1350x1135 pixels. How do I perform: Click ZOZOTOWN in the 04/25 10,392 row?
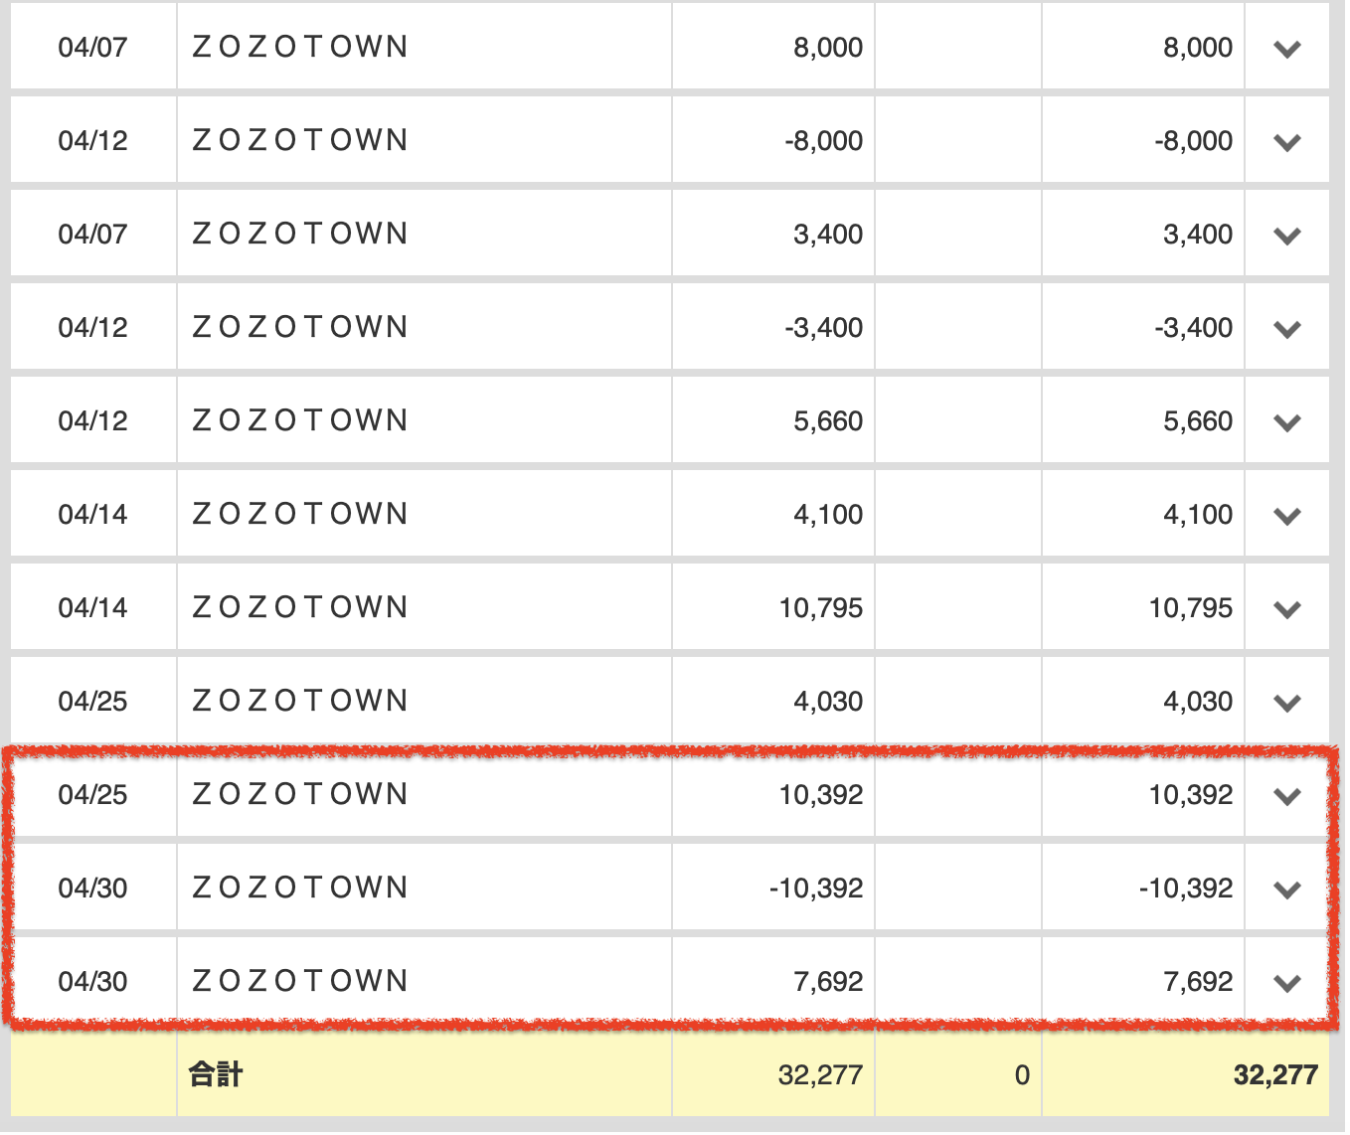[299, 794]
